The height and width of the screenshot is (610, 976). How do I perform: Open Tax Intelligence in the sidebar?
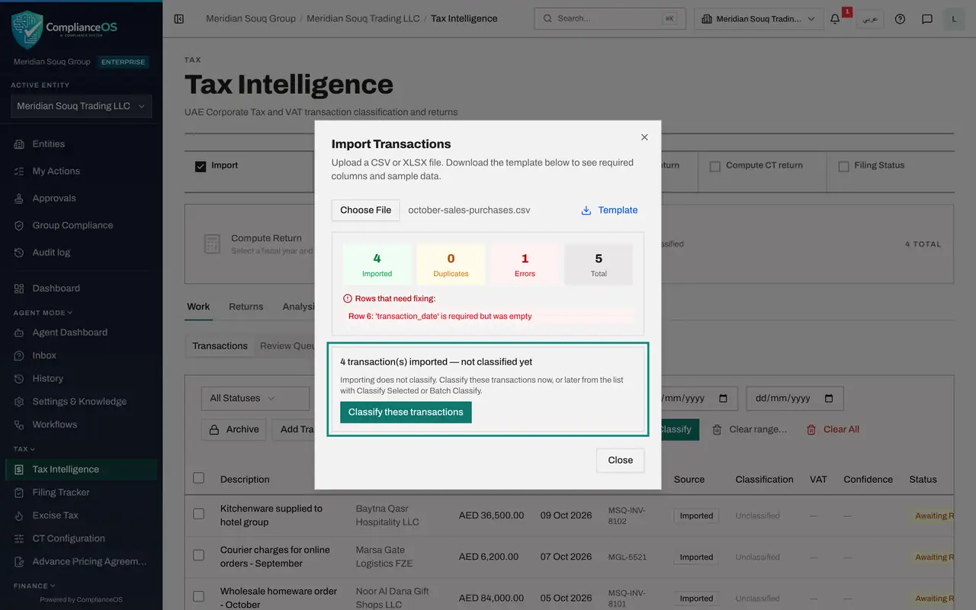[82, 470]
